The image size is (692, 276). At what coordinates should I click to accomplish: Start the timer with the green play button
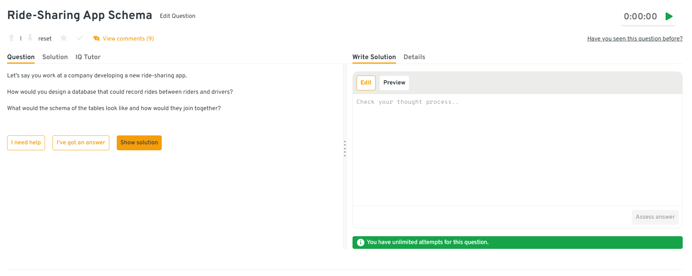(669, 16)
